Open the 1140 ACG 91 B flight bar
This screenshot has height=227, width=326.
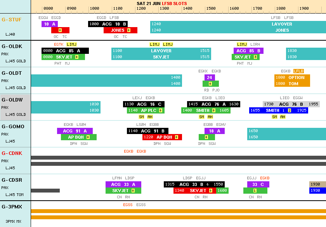[x=147, y=131]
